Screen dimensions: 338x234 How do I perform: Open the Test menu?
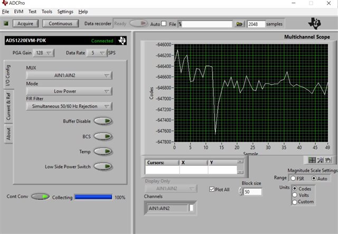[32, 12]
